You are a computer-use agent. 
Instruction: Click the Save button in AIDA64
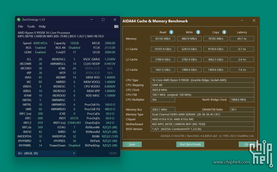click(x=132, y=144)
